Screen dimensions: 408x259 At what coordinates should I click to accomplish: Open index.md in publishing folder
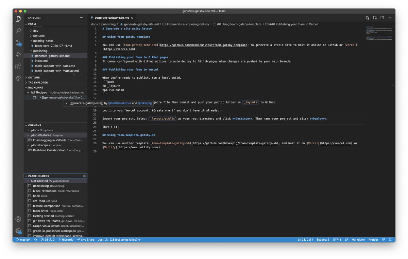55,61
